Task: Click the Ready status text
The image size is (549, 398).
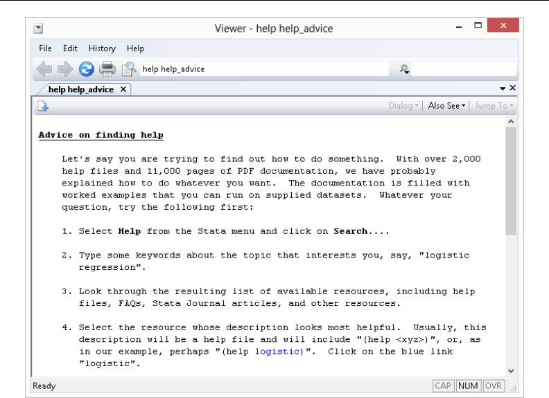Action: [x=44, y=386]
